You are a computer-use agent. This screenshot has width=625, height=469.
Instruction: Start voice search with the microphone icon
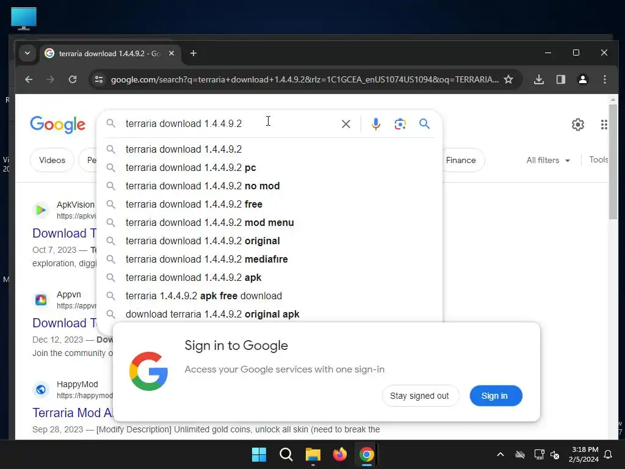pos(375,124)
